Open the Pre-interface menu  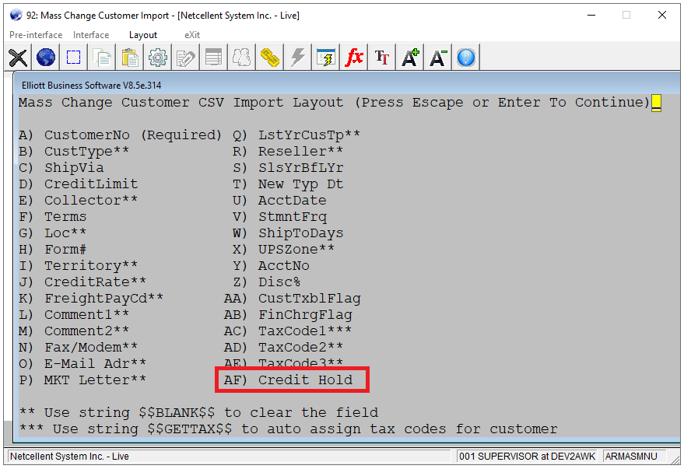point(36,35)
